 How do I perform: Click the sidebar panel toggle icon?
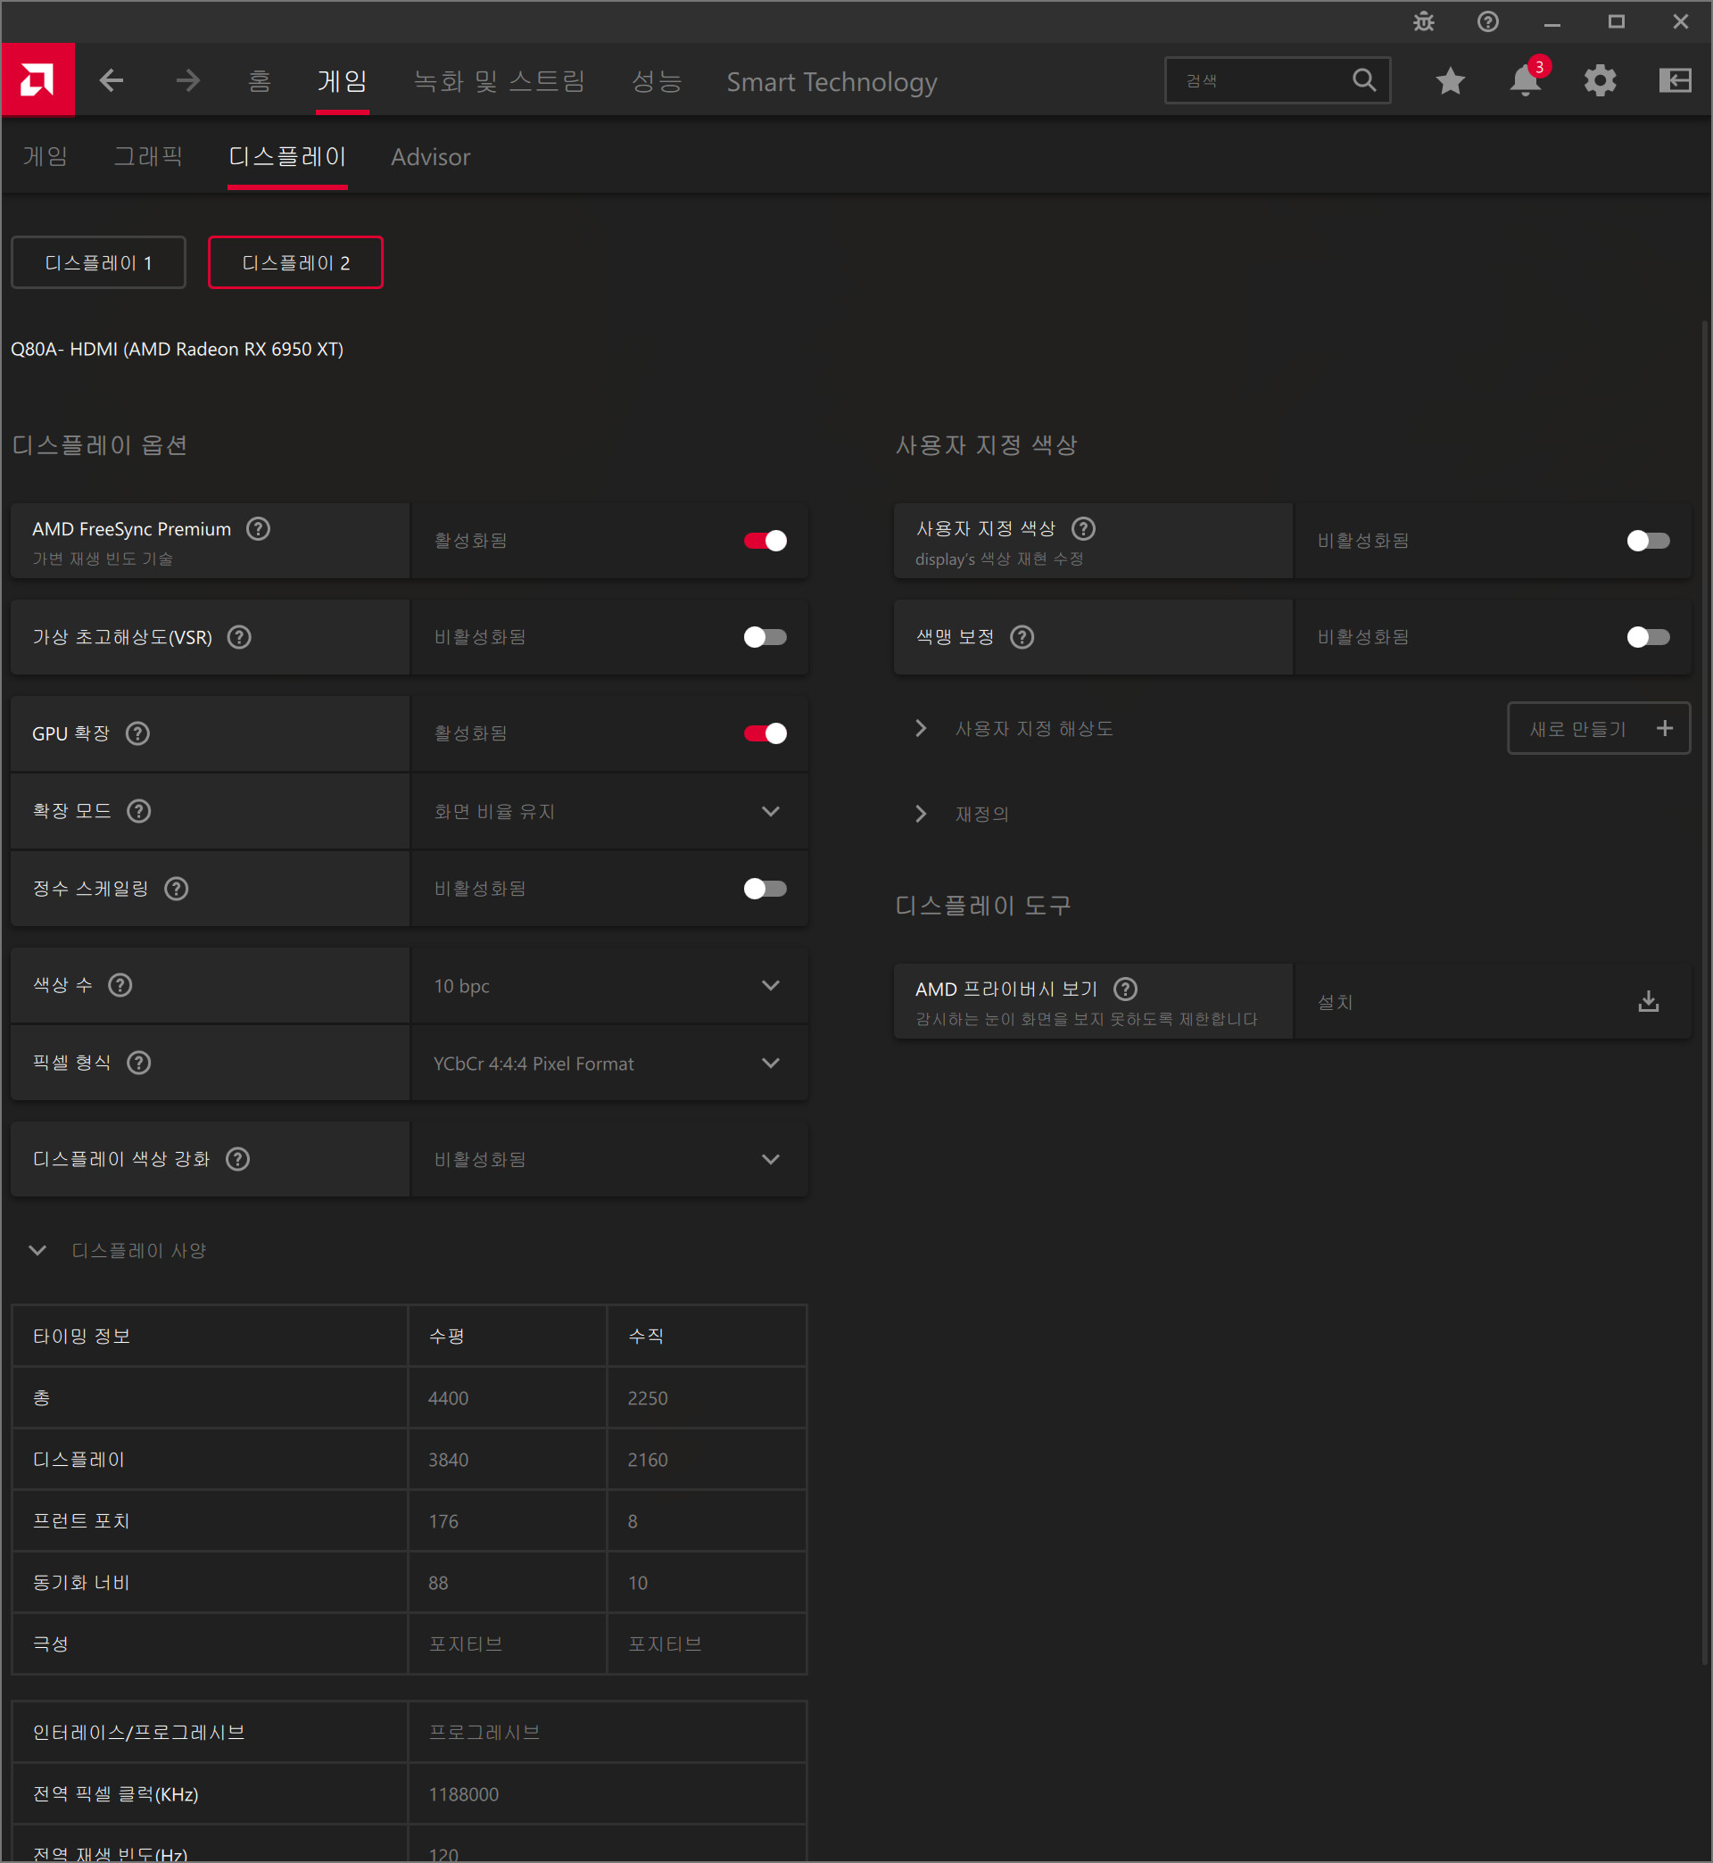coord(1674,80)
